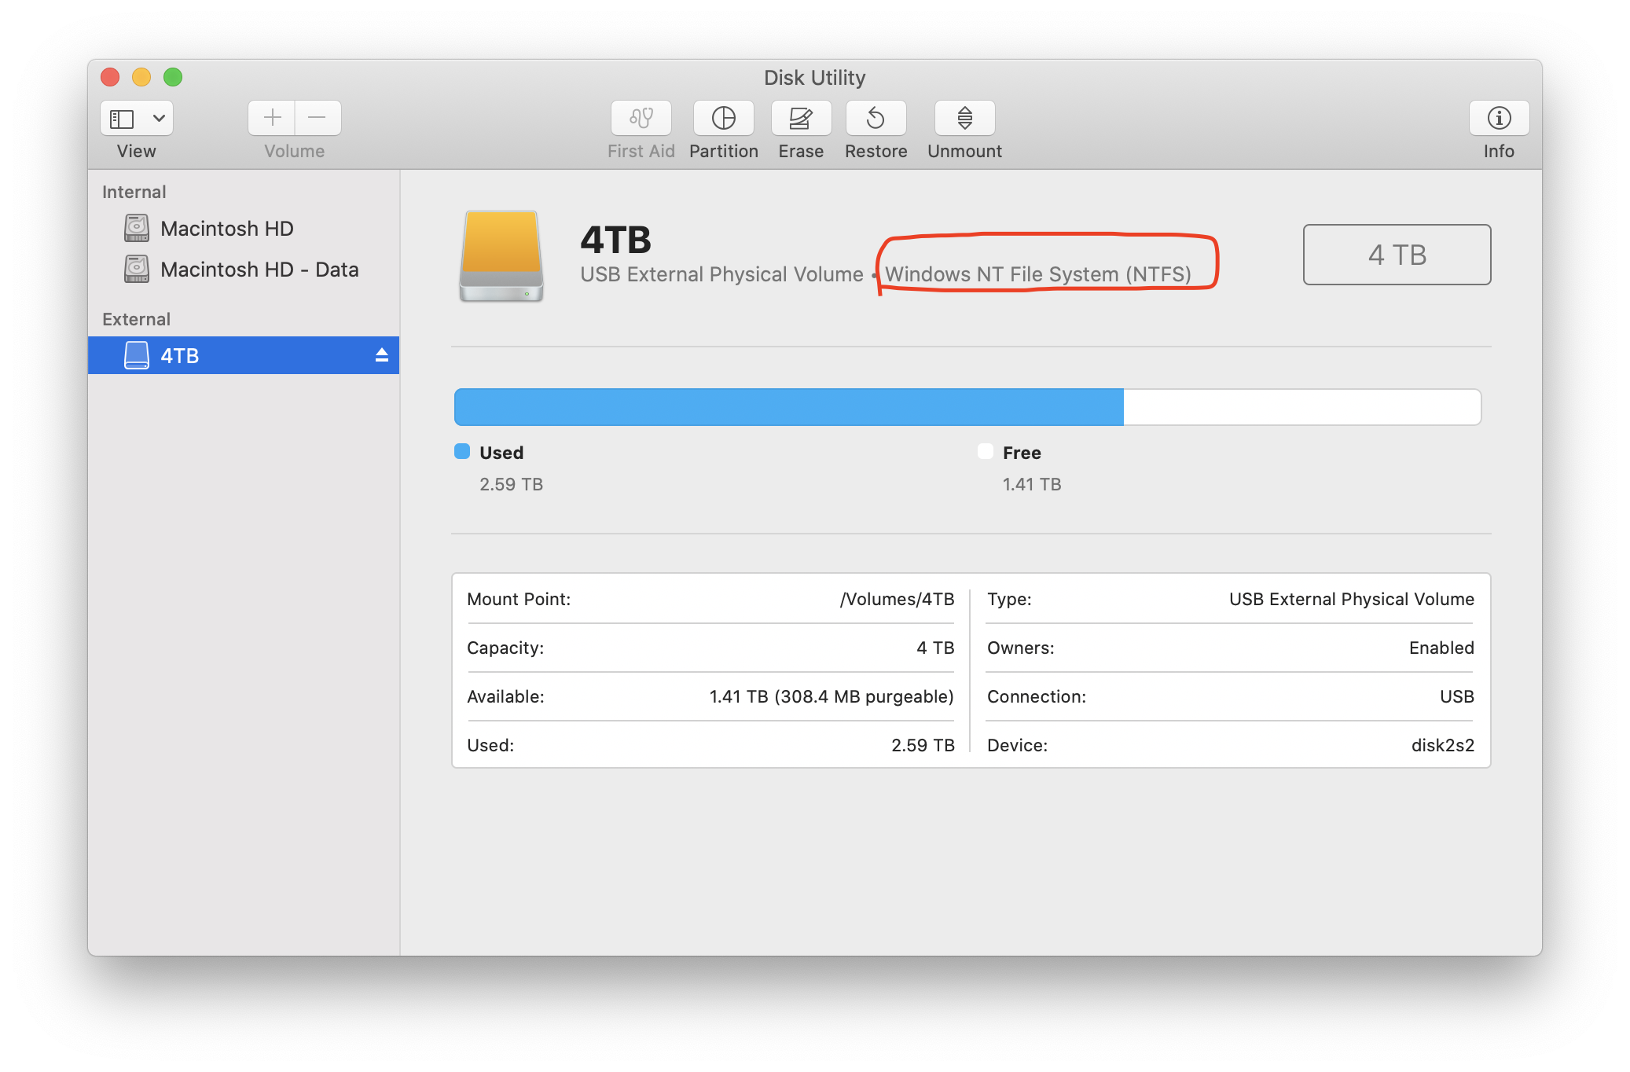
Task: Click the Mount Point /Volumes/4TB value
Action: point(897,599)
